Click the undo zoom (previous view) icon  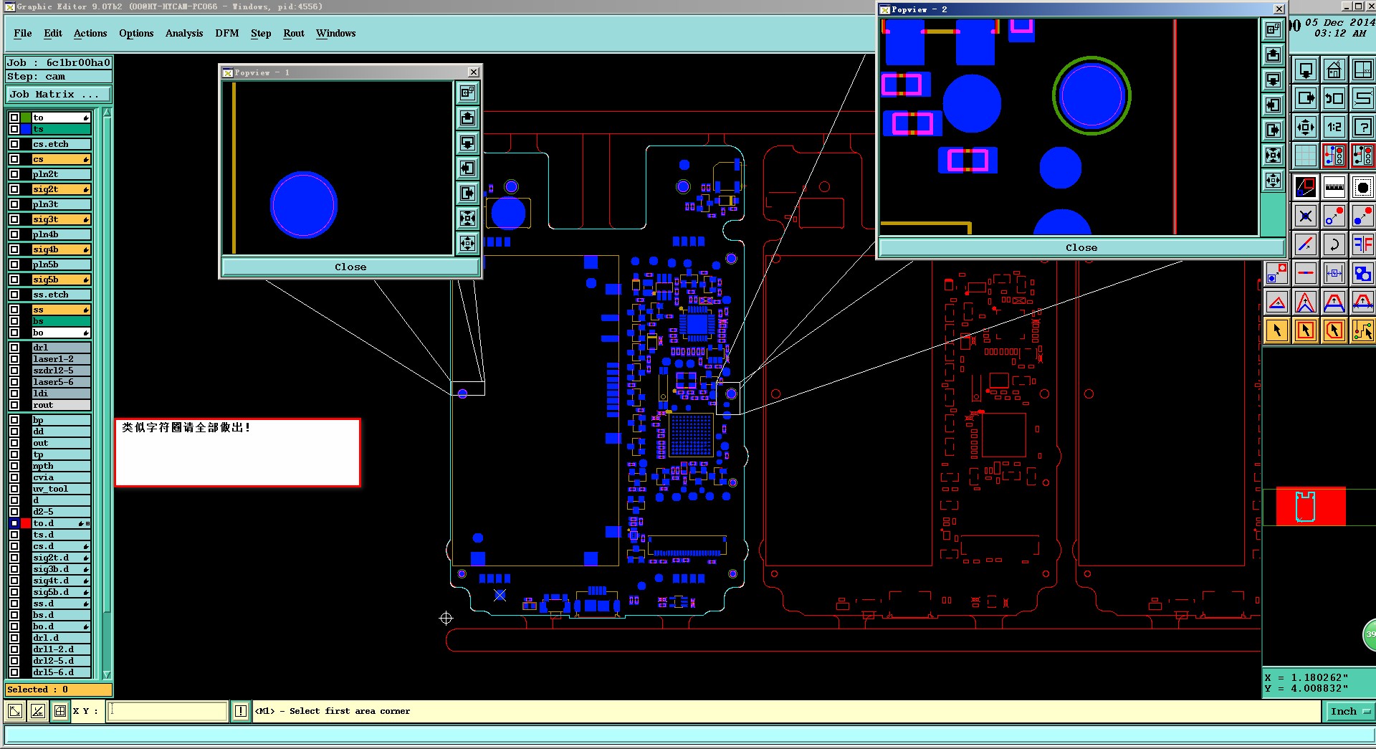(1334, 99)
